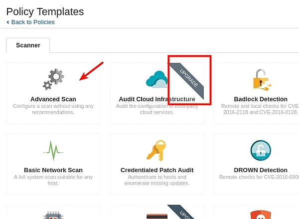This screenshot has height=219, width=299.
Task: Open the Audit Cloud Infrastructure title
Action: click(x=157, y=99)
